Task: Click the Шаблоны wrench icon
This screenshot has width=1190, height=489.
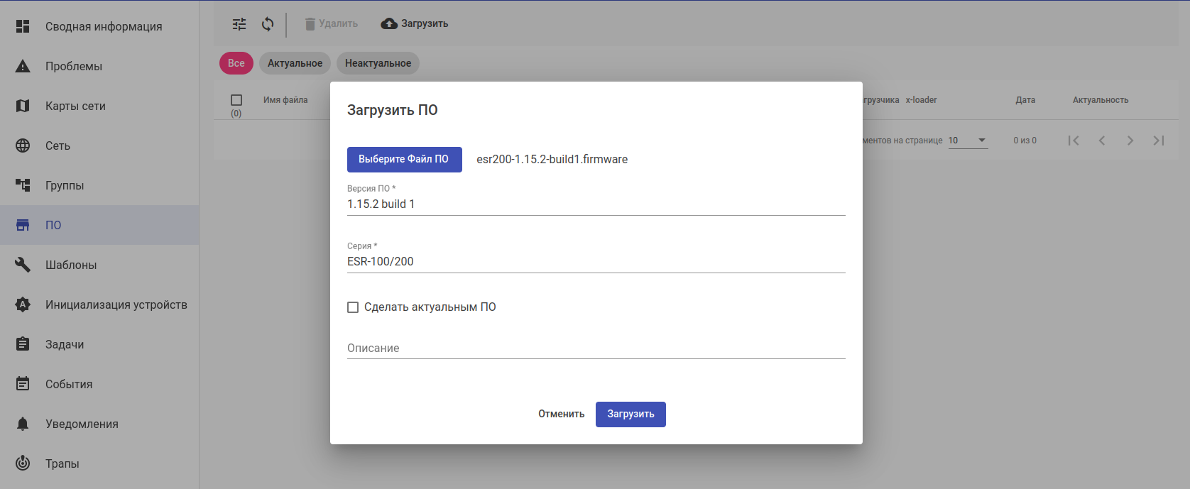Action: tap(23, 265)
